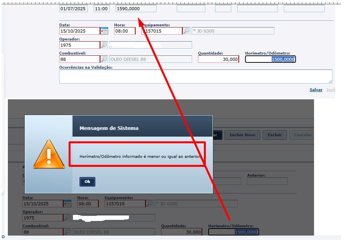Click Equipamento search magnifier in the bright form

point(187,31)
